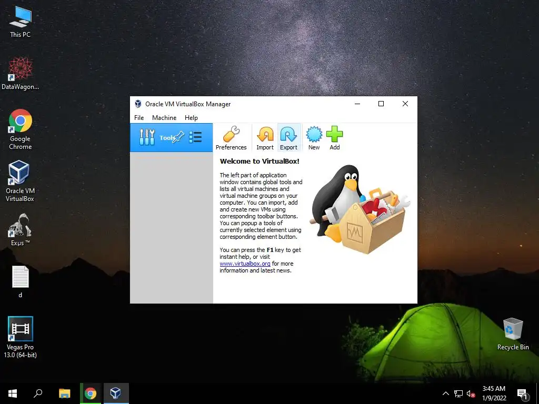Show hidden system tray icons
This screenshot has height=404, width=539.
tap(445, 393)
